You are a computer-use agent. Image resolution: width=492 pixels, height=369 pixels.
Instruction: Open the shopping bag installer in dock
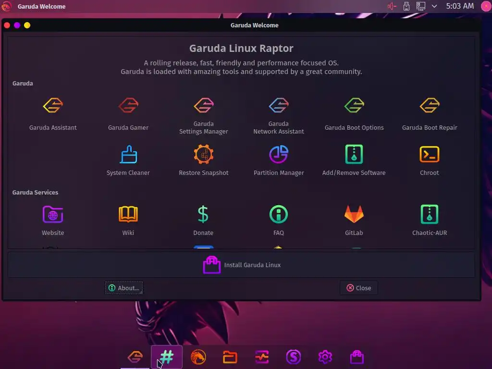click(357, 357)
